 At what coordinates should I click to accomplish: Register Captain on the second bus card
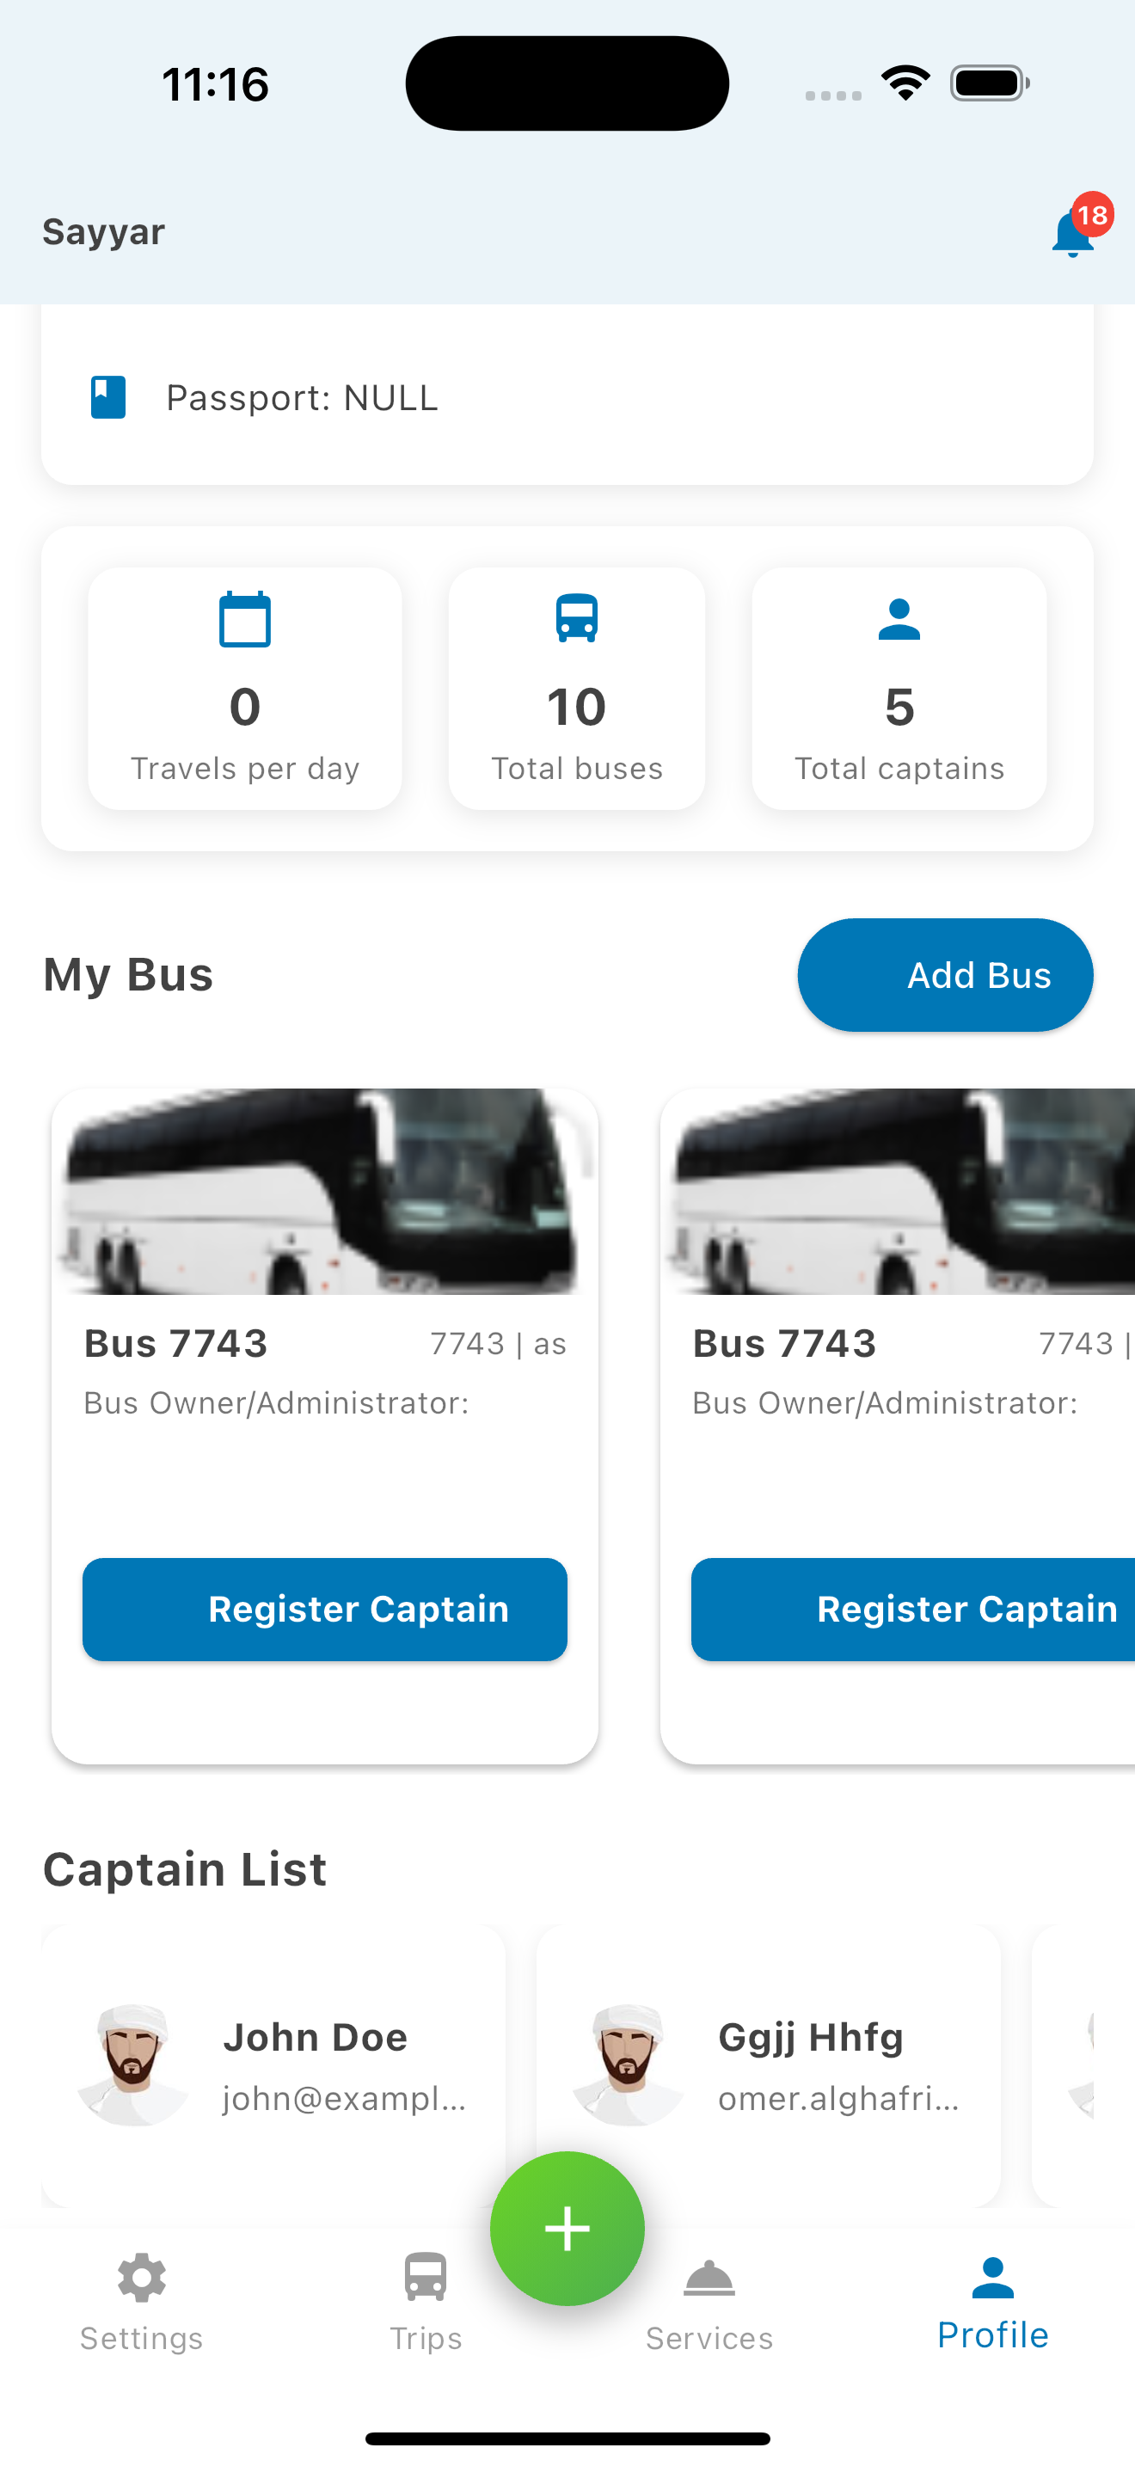coord(913,1610)
